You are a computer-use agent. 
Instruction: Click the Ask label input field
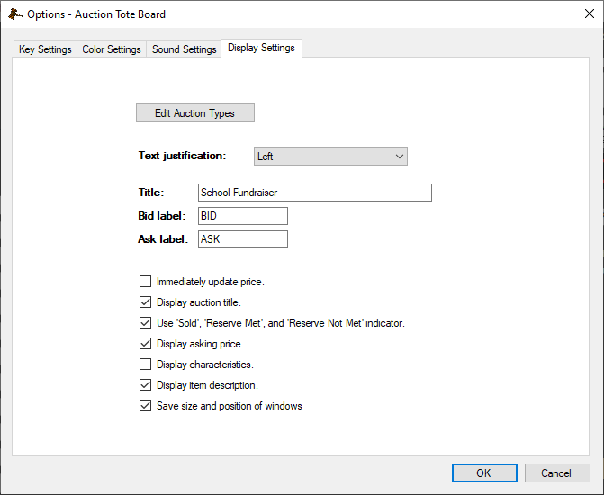coord(242,239)
